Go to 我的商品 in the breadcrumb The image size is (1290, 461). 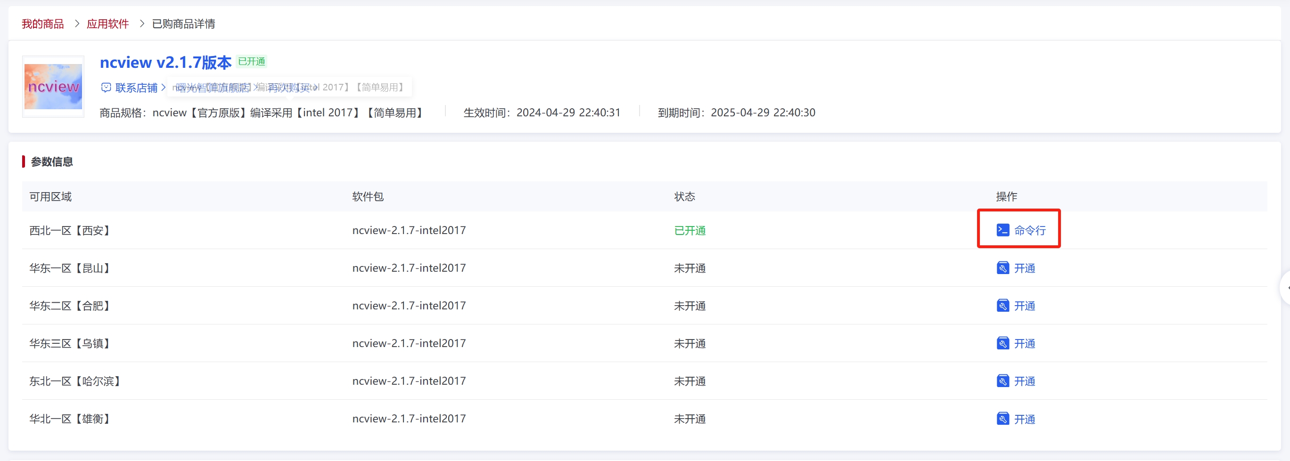click(42, 24)
